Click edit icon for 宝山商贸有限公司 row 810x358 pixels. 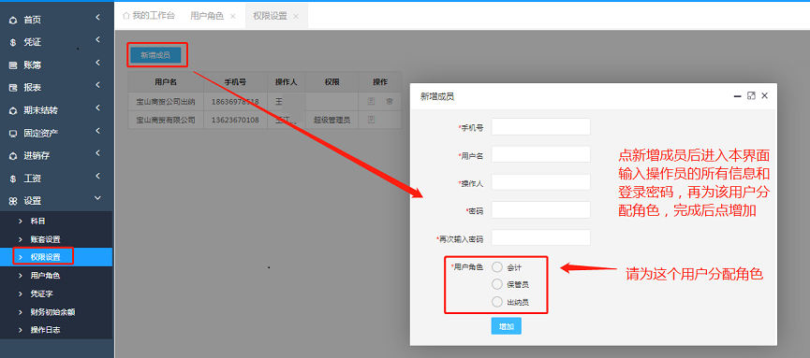[371, 120]
